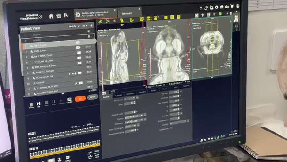The height and width of the screenshot is (162, 287).
Task: Click the orange Go button
Action: (80, 99)
